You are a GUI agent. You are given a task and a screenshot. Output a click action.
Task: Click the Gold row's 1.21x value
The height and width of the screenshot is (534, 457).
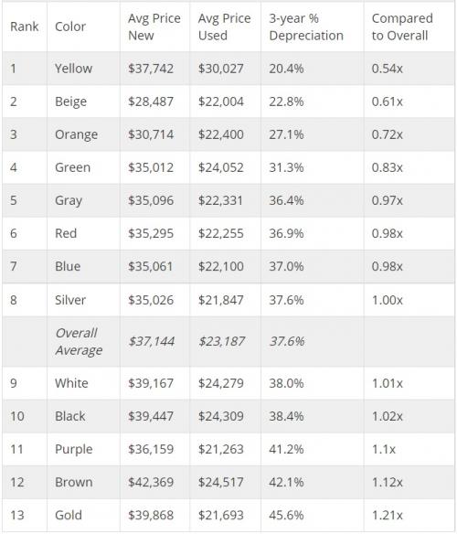tap(388, 516)
